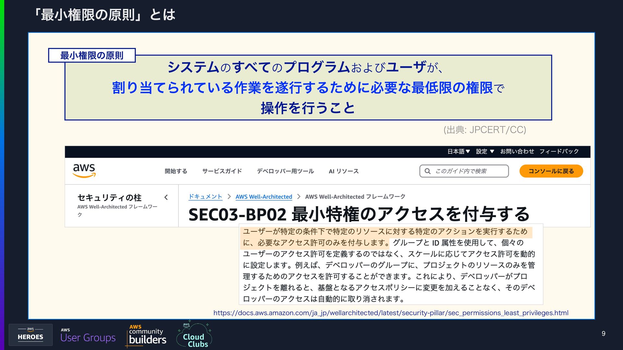Click the AWS logo in docs header
This screenshot has height=350, width=623.
84,170
